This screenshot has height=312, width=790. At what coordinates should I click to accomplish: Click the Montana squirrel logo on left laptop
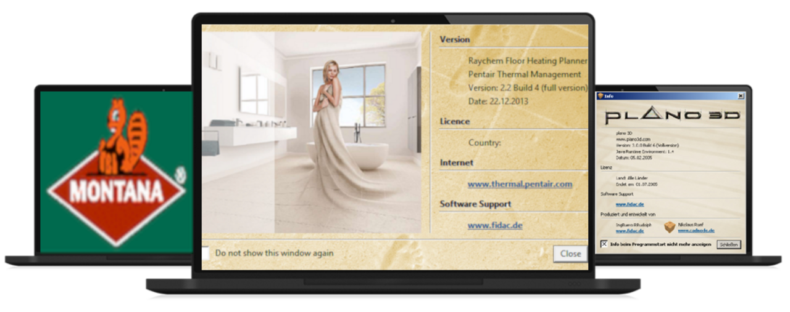[x=117, y=173]
